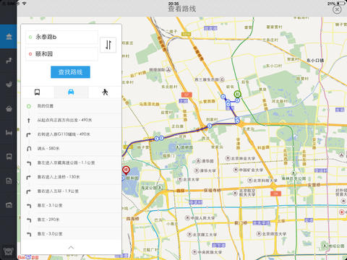Viewport: 347px width, 260px height.
Task: Select step 从起点向正西方向出发 - 490米
Action: click(x=71, y=120)
